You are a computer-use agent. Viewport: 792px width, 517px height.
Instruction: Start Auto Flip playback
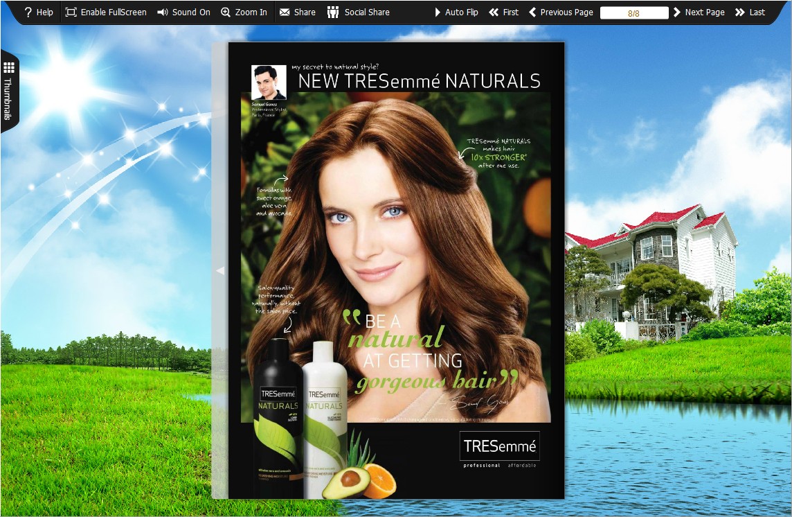tap(456, 12)
